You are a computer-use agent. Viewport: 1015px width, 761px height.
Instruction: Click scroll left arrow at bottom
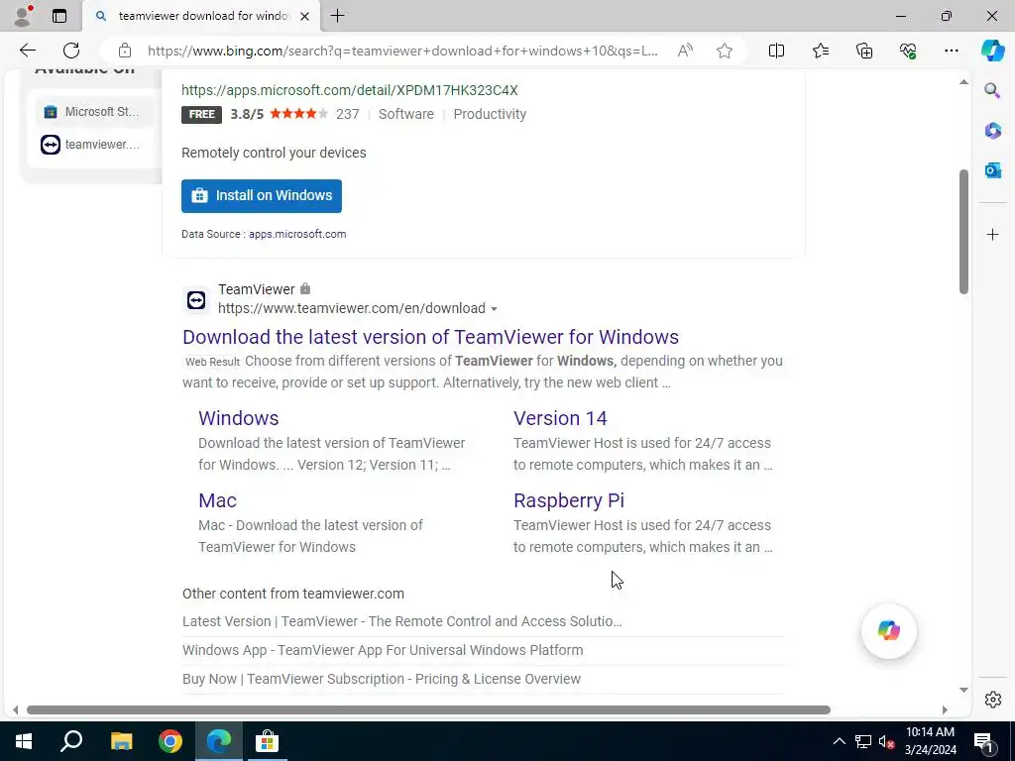[x=16, y=709]
